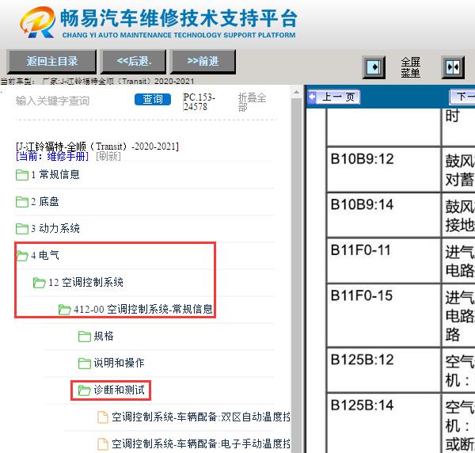Open folder icon beside 2 底盘

(x=22, y=202)
